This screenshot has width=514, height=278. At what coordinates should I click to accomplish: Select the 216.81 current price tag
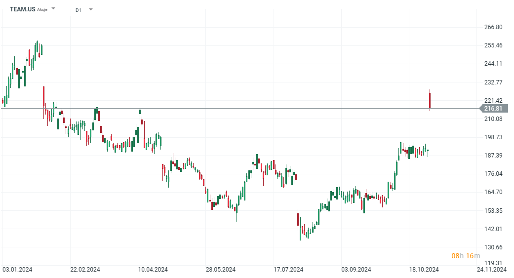pyautogui.click(x=493, y=109)
